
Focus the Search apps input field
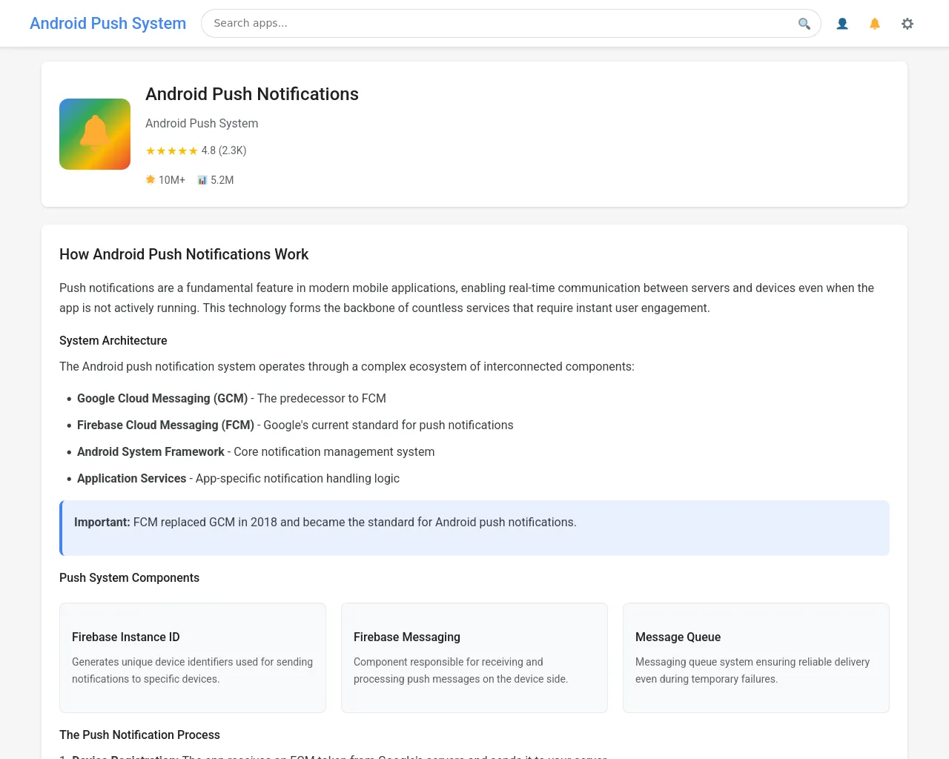pos(511,23)
